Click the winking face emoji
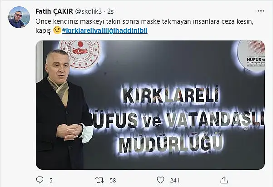The width and height of the screenshot is (273, 187). 57,30
